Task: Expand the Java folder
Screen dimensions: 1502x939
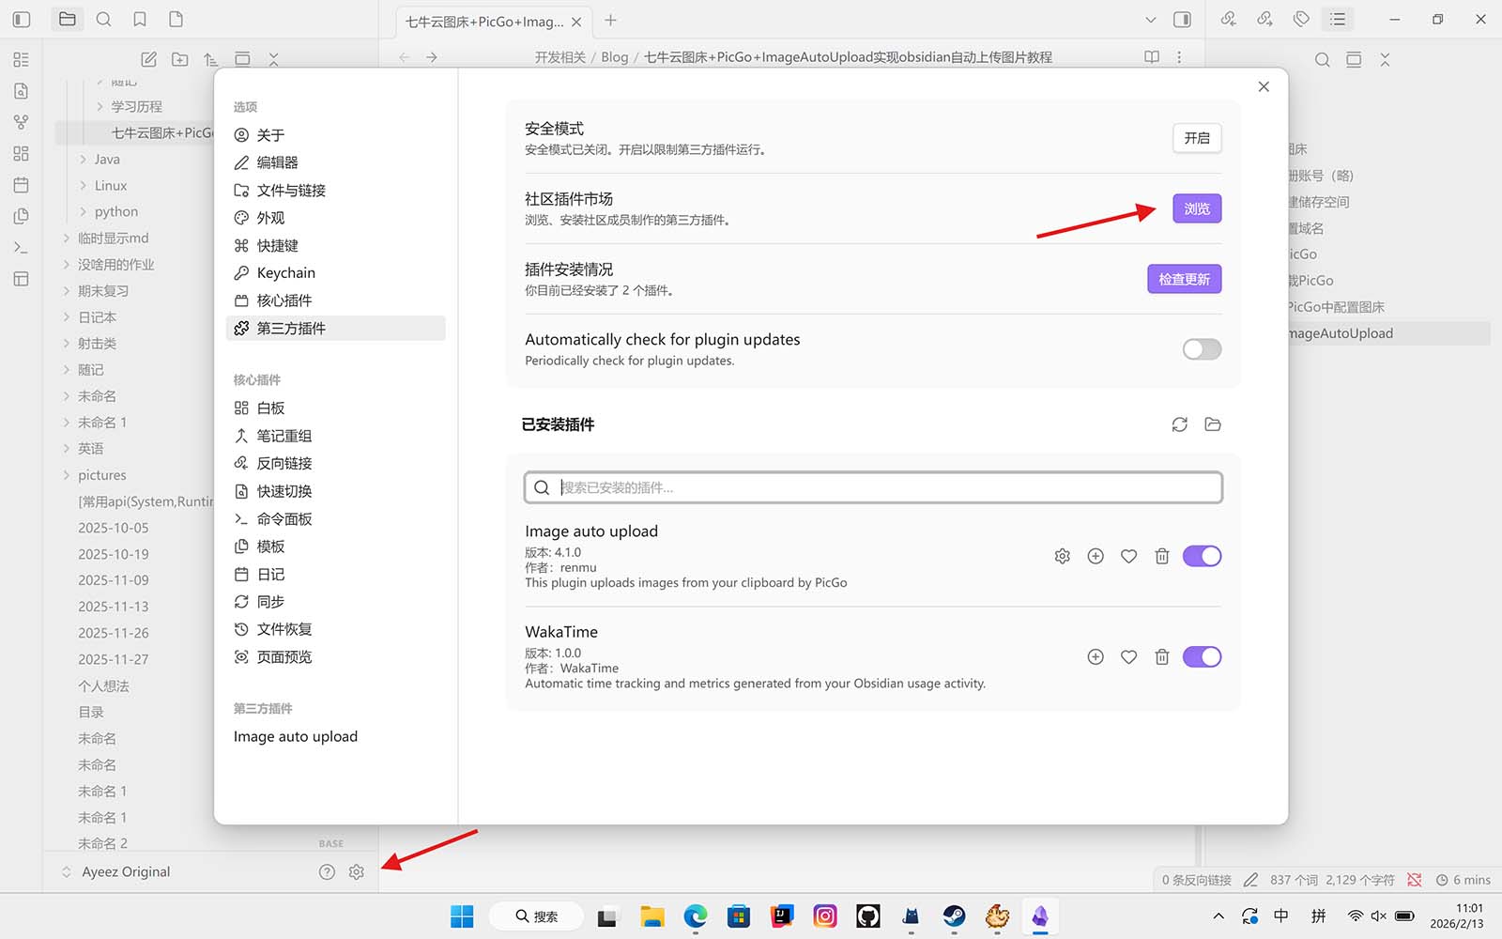Action: [x=106, y=160]
